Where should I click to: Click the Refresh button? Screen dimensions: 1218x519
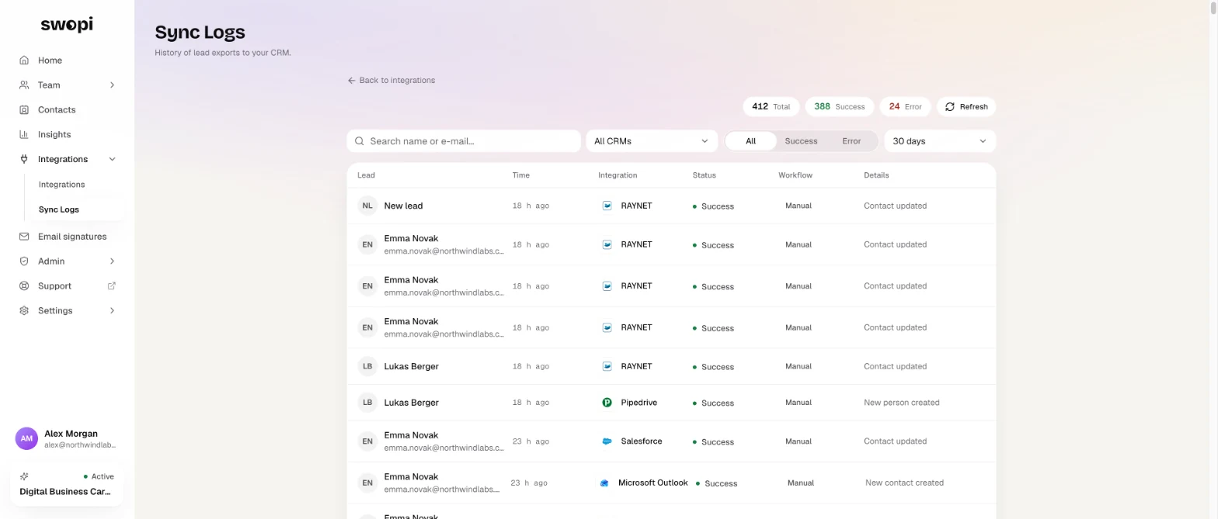pos(966,107)
